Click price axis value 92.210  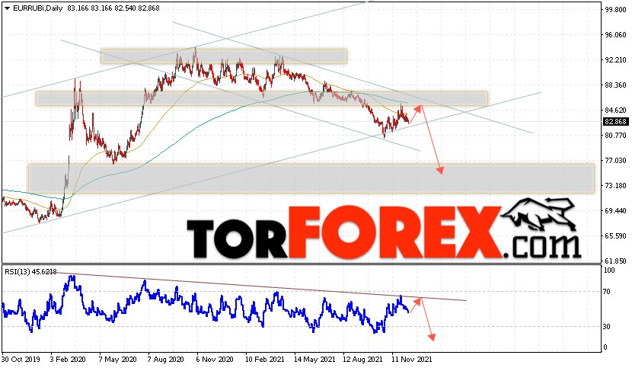(615, 59)
